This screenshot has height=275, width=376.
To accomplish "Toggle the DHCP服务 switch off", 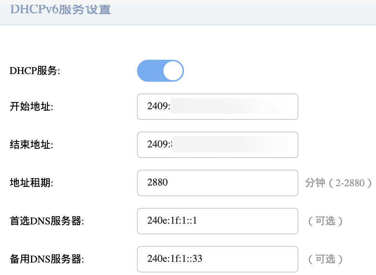I will point(160,71).
